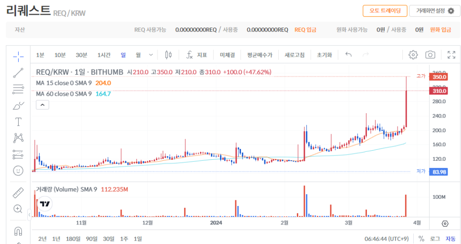
Task: Select the monthly 월 interval
Action: (138, 55)
